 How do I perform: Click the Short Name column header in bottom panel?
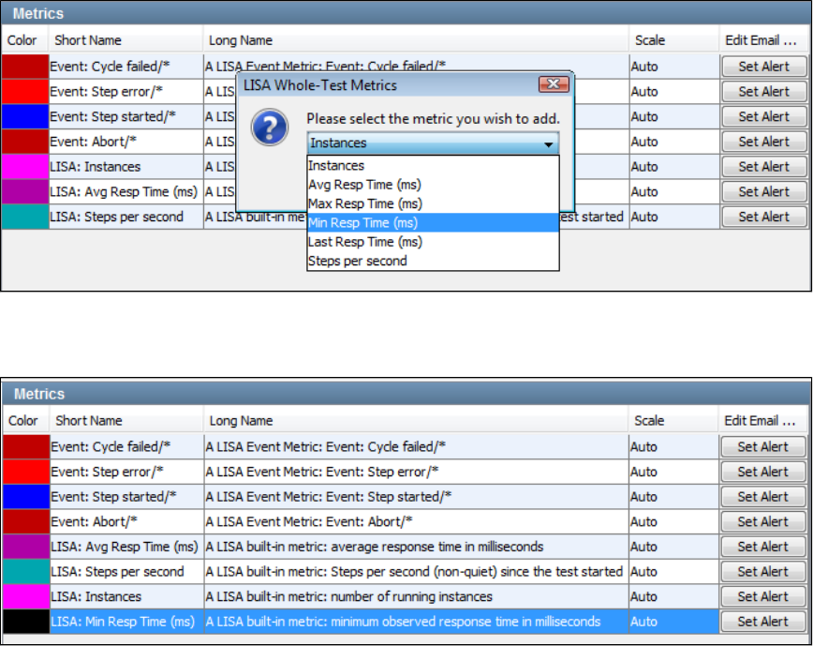(x=126, y=421)
